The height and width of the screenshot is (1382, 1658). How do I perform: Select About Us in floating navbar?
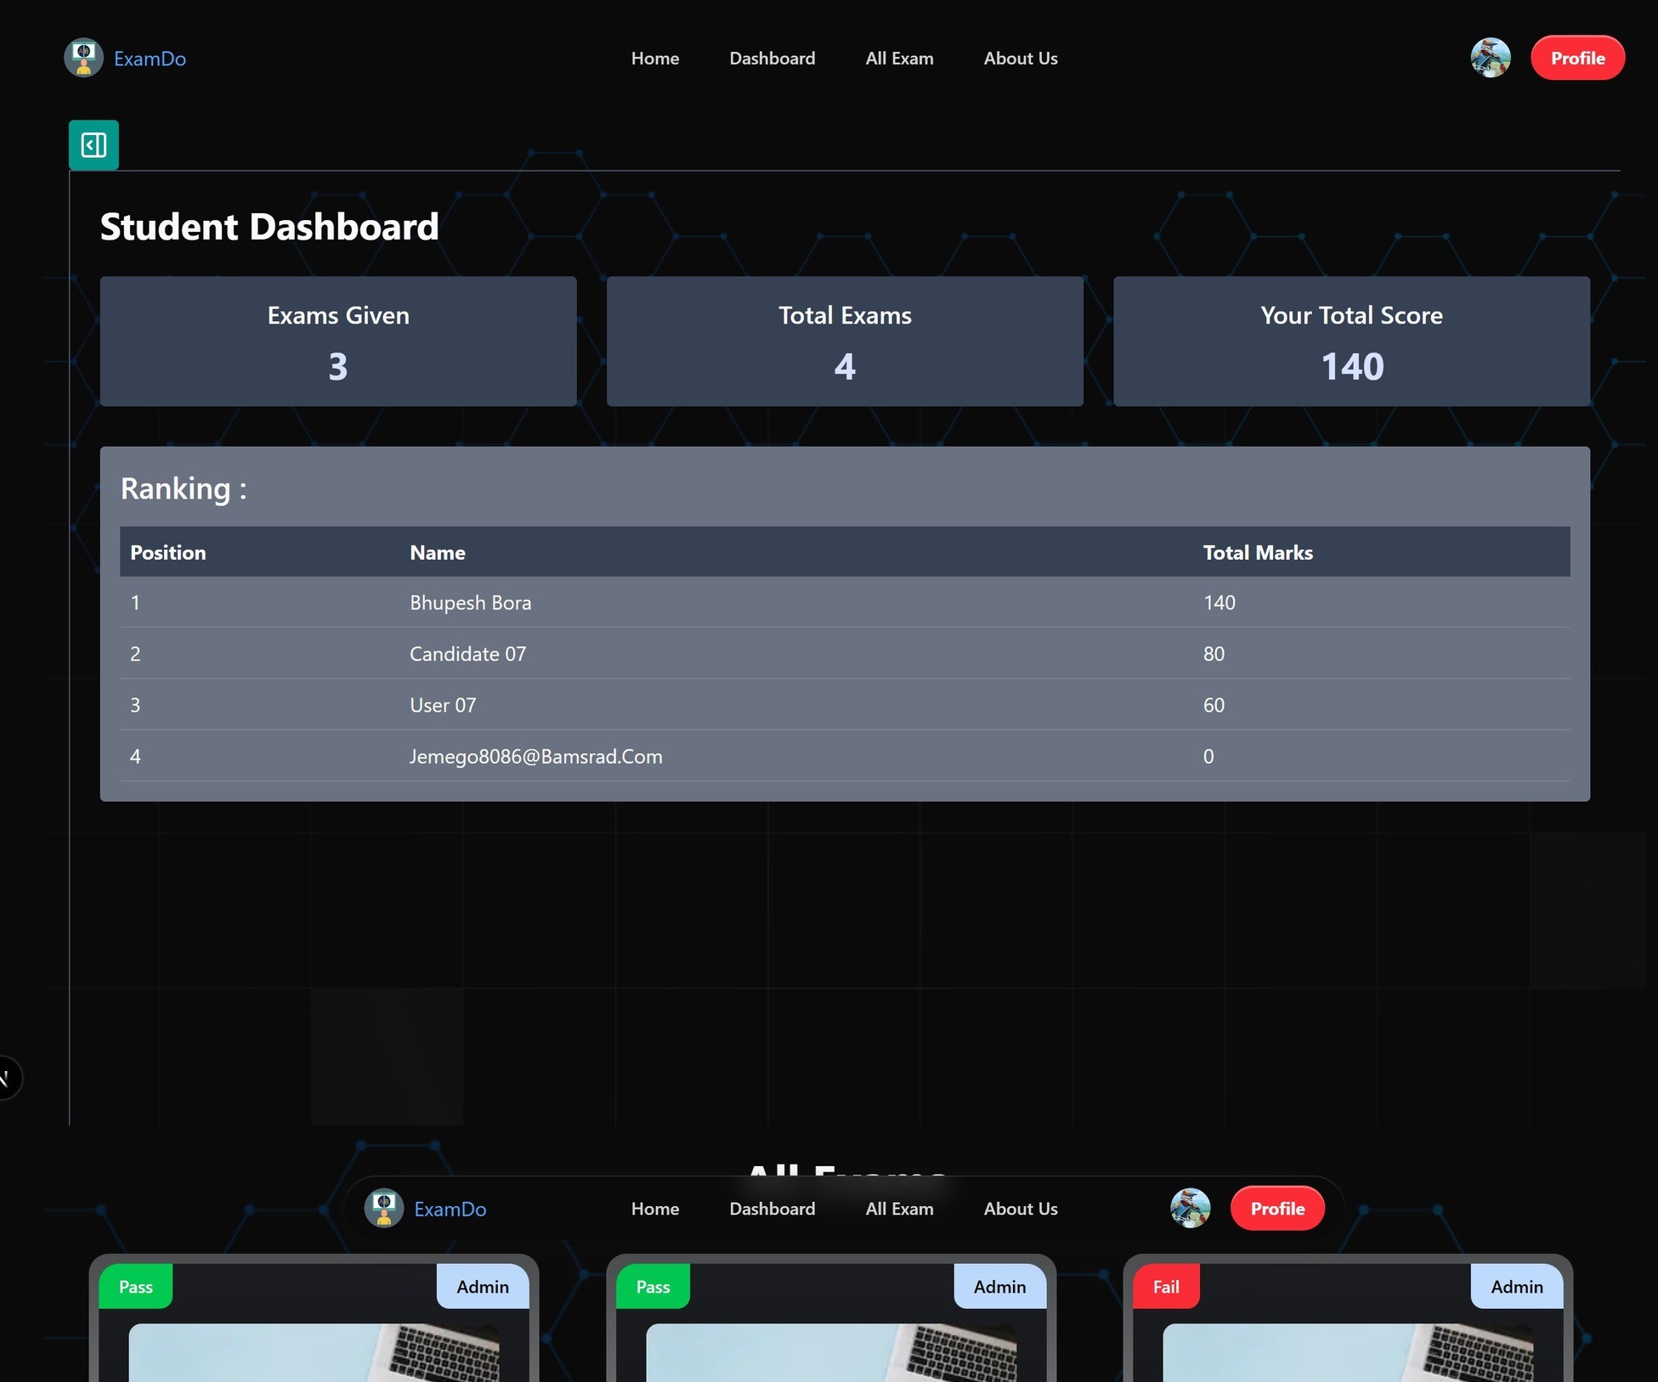click(x=1020, y=1208)
